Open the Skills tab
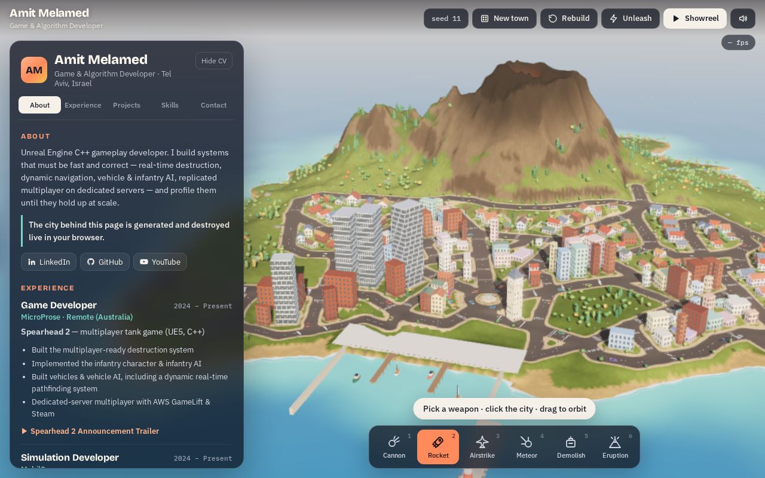Viewport: 765px width, 478px height. coord(170,105)
